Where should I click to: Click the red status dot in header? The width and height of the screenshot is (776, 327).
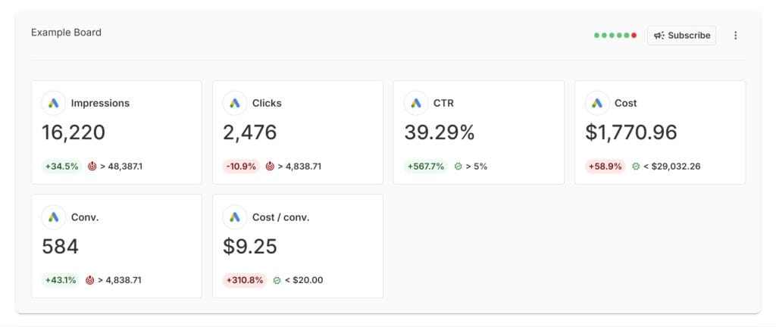point(634,36)
